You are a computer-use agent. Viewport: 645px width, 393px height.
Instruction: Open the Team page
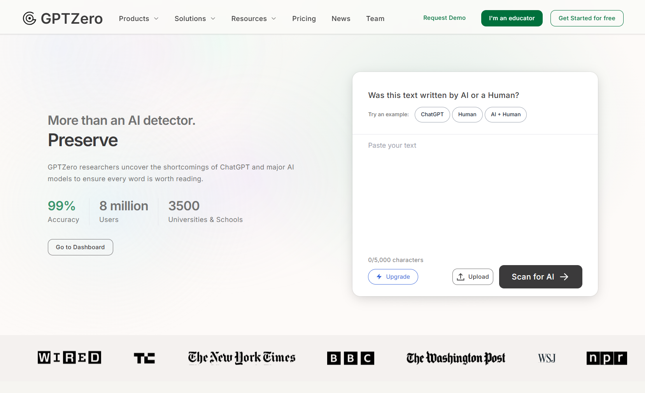click(375, 19)
